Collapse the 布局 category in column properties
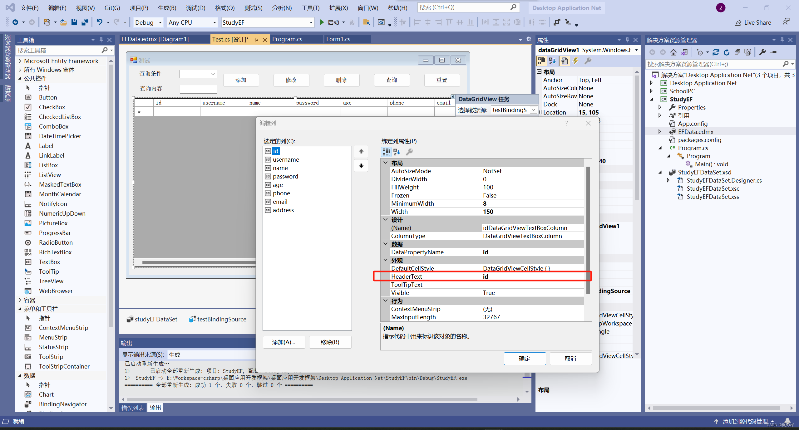 pos(386,163)
